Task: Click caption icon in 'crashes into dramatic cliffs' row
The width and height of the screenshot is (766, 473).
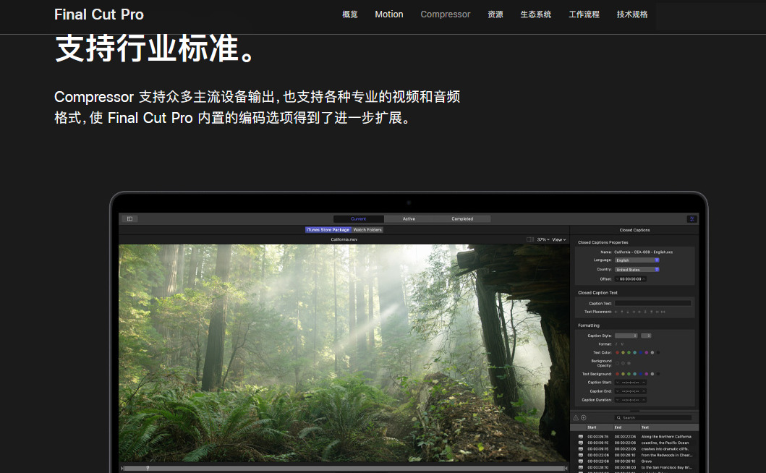Action: click(580, 448)
